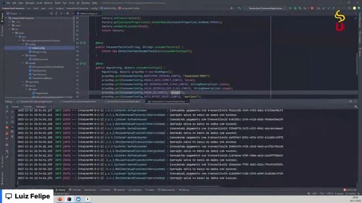The width and height of the screenshot is (362, 203).
Task: Click KafkaConfig breadcrumb in navigation bar
Action: [x=108, y=8]
